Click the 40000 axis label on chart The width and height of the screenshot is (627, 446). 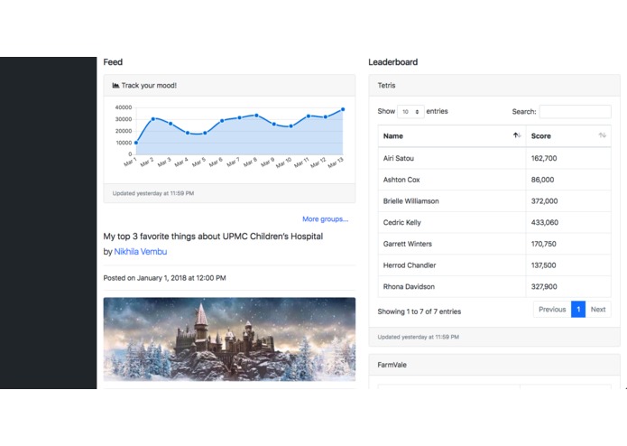pos(124,107)
